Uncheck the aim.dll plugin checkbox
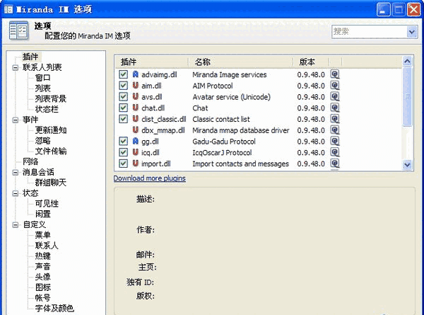The height and width of the screenshot is (315, 424). point(123,86)
